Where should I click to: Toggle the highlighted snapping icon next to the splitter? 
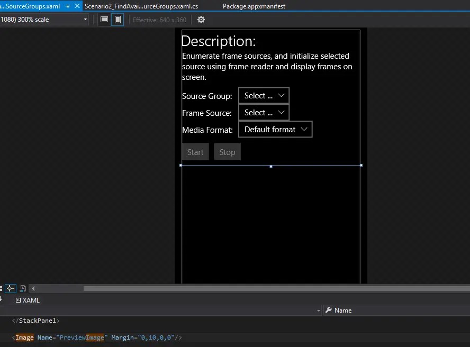10,288
